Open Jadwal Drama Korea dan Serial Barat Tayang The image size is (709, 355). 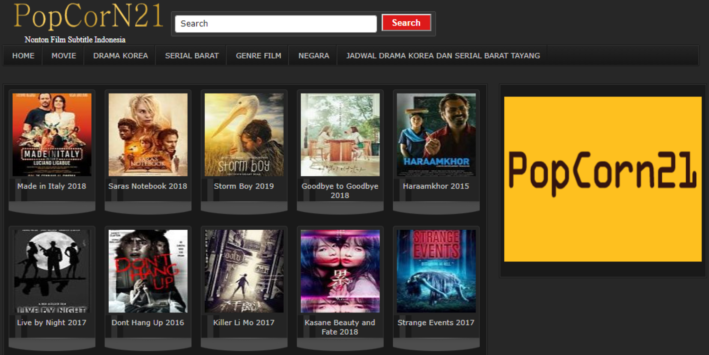(x=443, y=55)
